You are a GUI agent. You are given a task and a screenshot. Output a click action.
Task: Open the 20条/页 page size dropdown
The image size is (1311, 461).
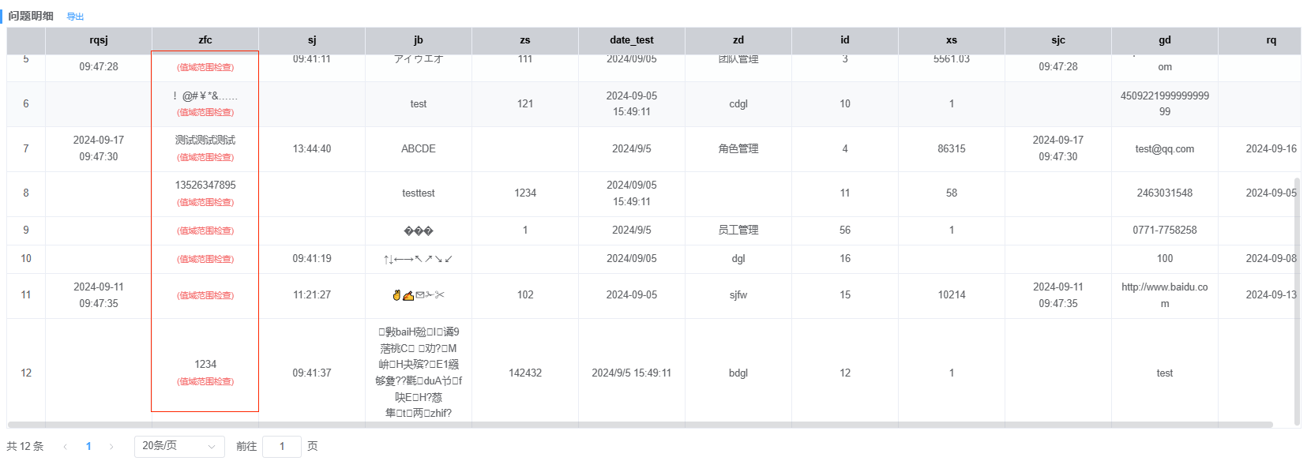pyautogui.click(x=179, y=447)
